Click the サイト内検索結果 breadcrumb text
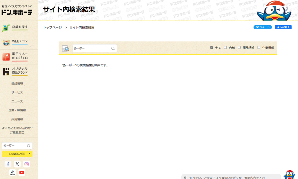Viewport: 298px width, 179px height. click(82, 28)
